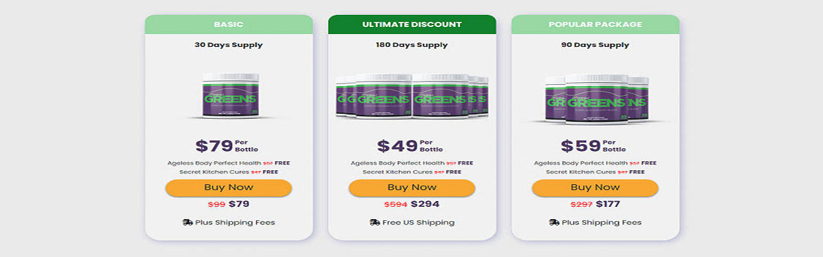Click the 180 Days Supply text

pyautogui.click(x=411, y=45)
